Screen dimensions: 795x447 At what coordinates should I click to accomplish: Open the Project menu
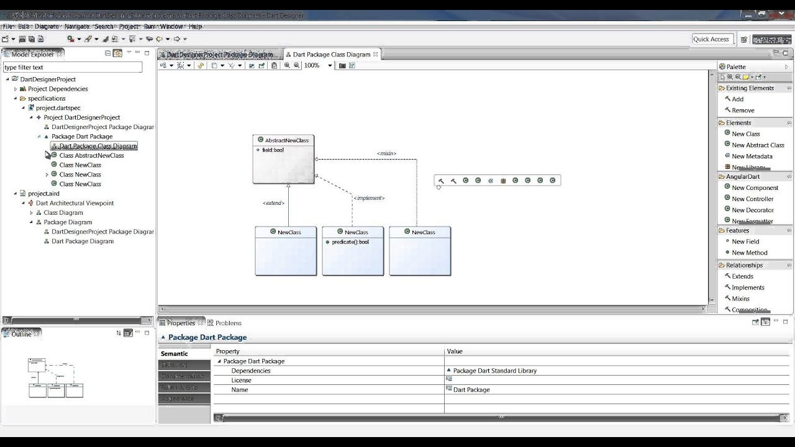pyautogui.click(x=129, y=27)
